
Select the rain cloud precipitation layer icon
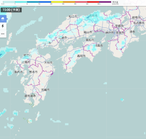(x=3, y=19)
